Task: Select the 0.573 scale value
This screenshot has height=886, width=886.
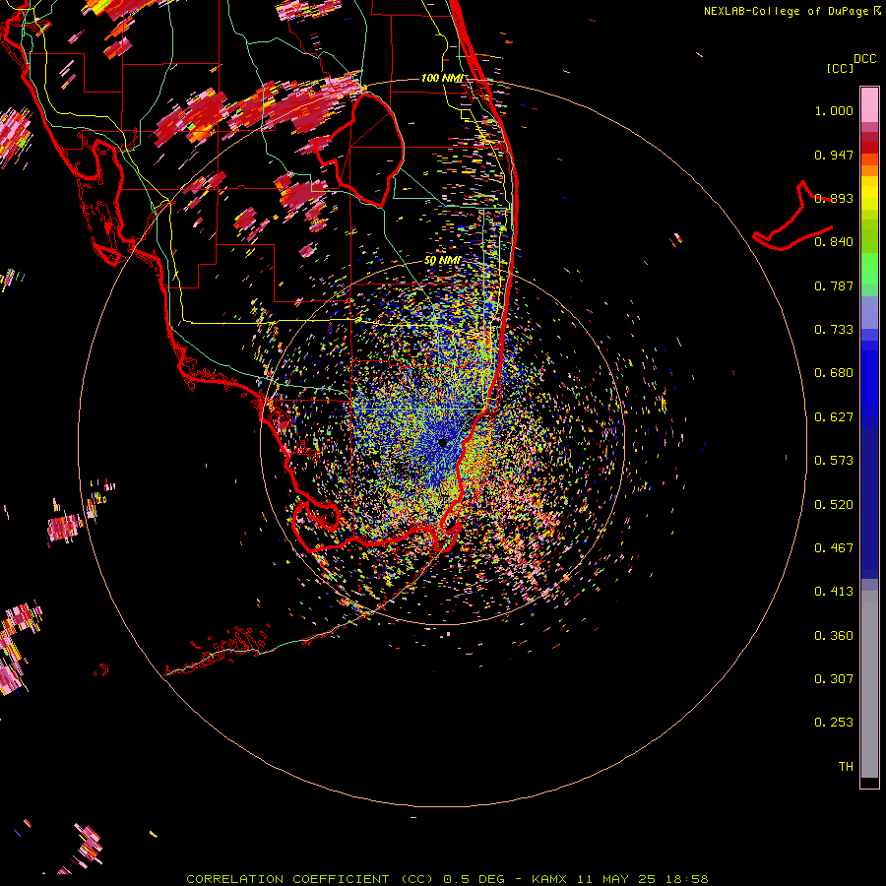Action: pyautogui.click(x=834, y=461)
